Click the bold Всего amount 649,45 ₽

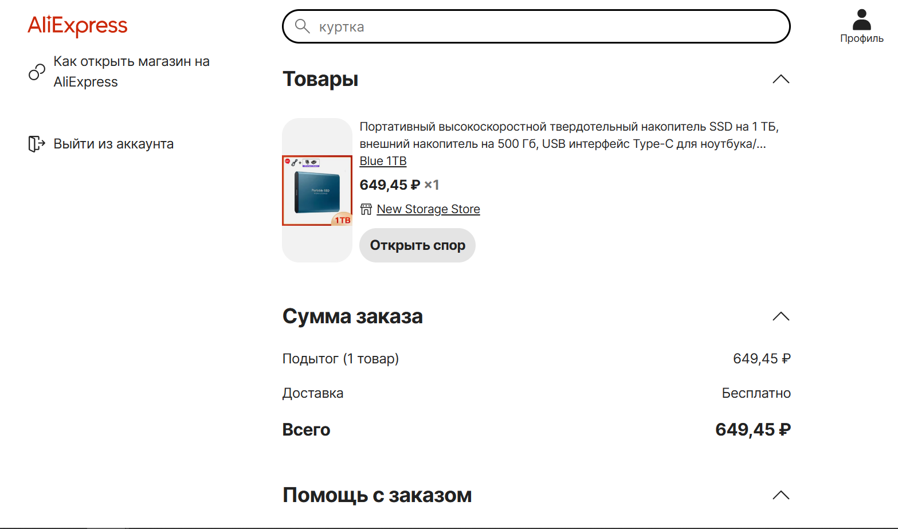pos(753,430)
